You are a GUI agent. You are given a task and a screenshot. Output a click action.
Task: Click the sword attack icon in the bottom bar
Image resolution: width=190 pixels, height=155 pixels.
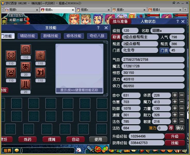click(x=90, y=149)
